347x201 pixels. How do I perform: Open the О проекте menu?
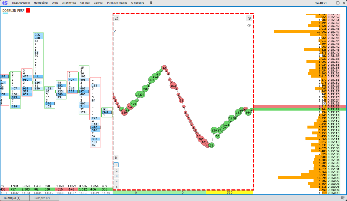(138, 3)
